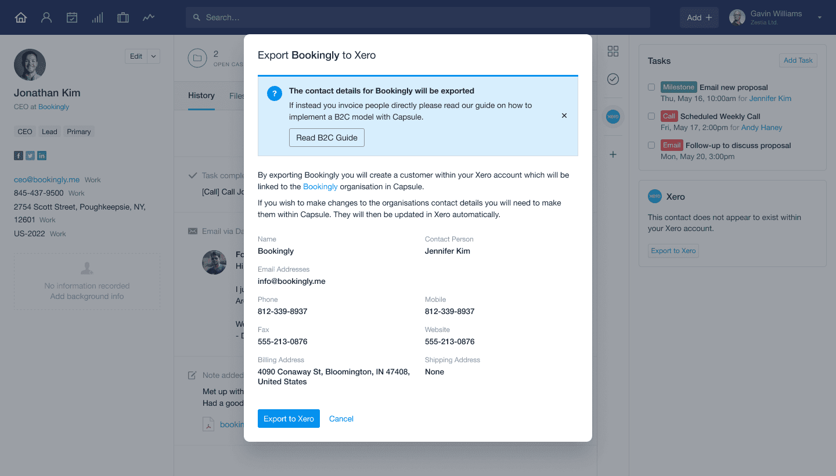The height and width of the screenshot is (476, 836).
Task: Click the Sales pipeline chart icon
Action: [97, 17]
